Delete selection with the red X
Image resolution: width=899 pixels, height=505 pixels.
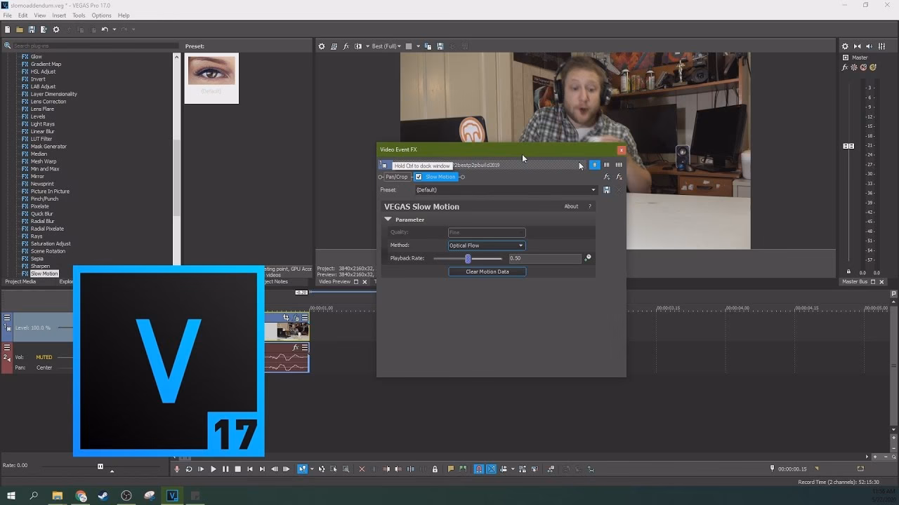point(362,469)
